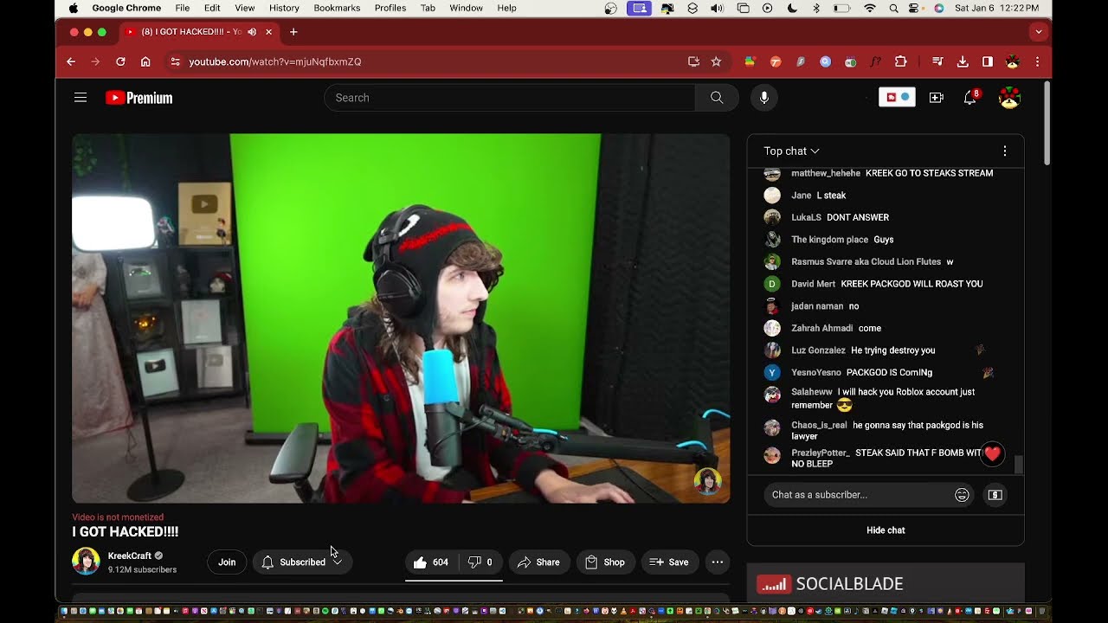This screenshot has width=1108, height=623.
Task: Open the History menu
Action: click(284, 8)
